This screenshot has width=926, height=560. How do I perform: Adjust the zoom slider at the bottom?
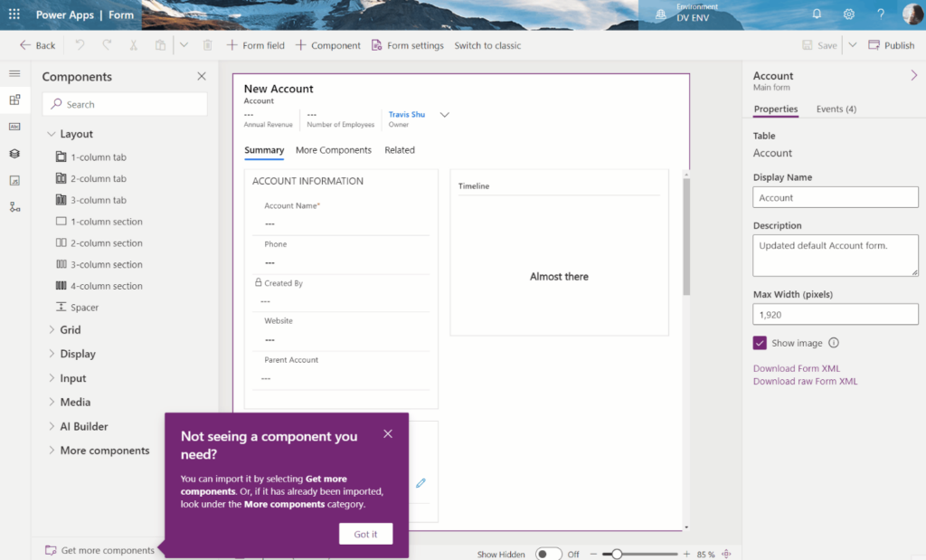click(619, 553)
